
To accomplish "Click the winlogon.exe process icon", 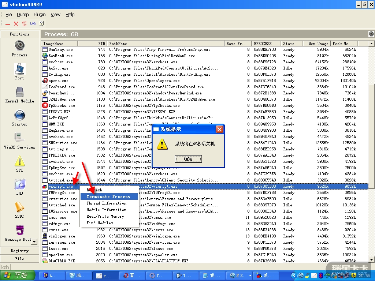I will pos(45,236).
